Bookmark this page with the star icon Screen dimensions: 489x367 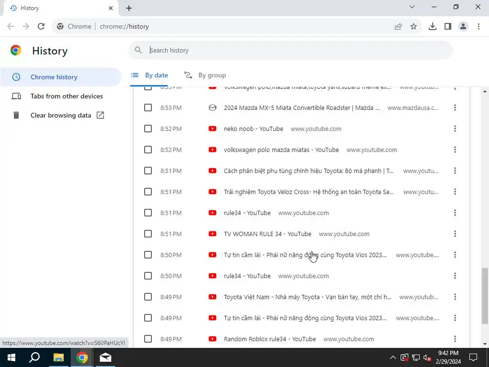click(x=414, y=27)
